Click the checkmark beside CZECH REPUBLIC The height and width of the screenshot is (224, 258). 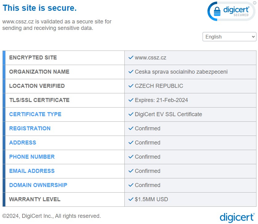(131, 86)
